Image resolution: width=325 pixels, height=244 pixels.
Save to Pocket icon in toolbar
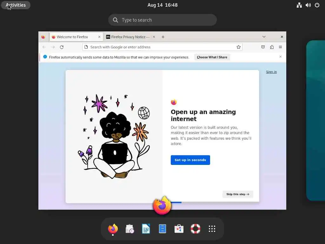click(263, 47)
